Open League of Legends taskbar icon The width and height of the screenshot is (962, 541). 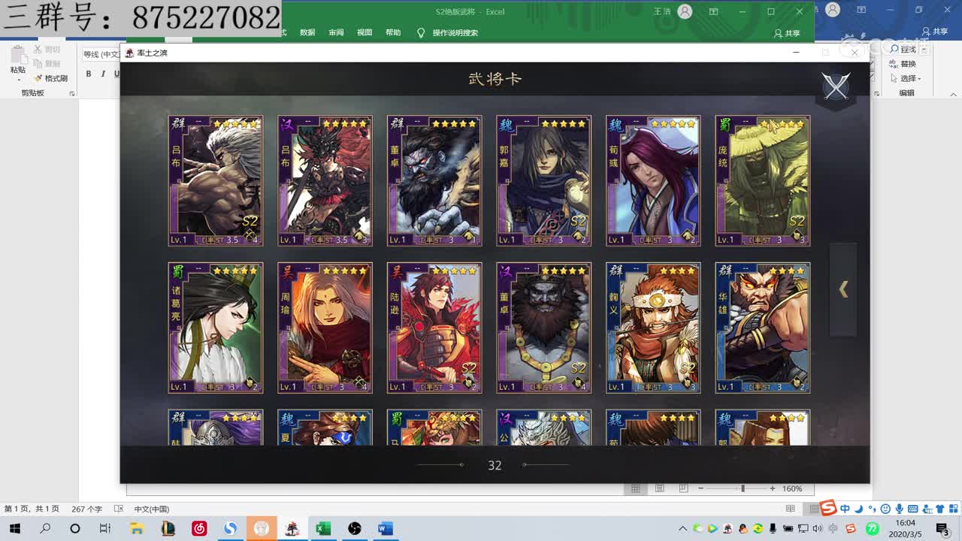168,529
